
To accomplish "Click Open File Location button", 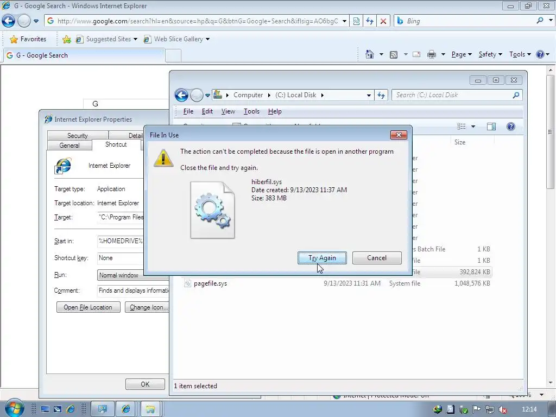I will click(x=88, y=307).
